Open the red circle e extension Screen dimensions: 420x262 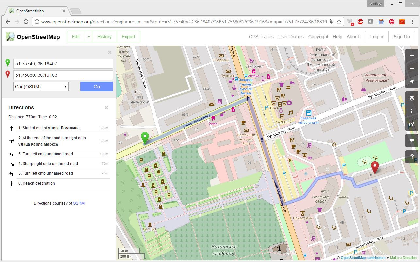(392, 22)
